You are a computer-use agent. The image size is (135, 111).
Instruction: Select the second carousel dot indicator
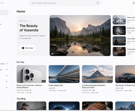click(54, 54)
